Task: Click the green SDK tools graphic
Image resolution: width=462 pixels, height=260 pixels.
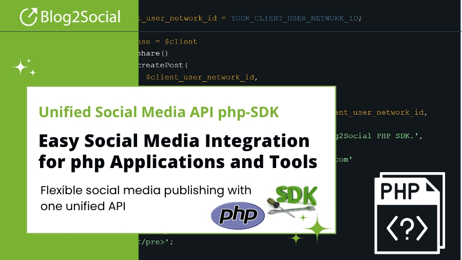Action: tap(292, 200)
